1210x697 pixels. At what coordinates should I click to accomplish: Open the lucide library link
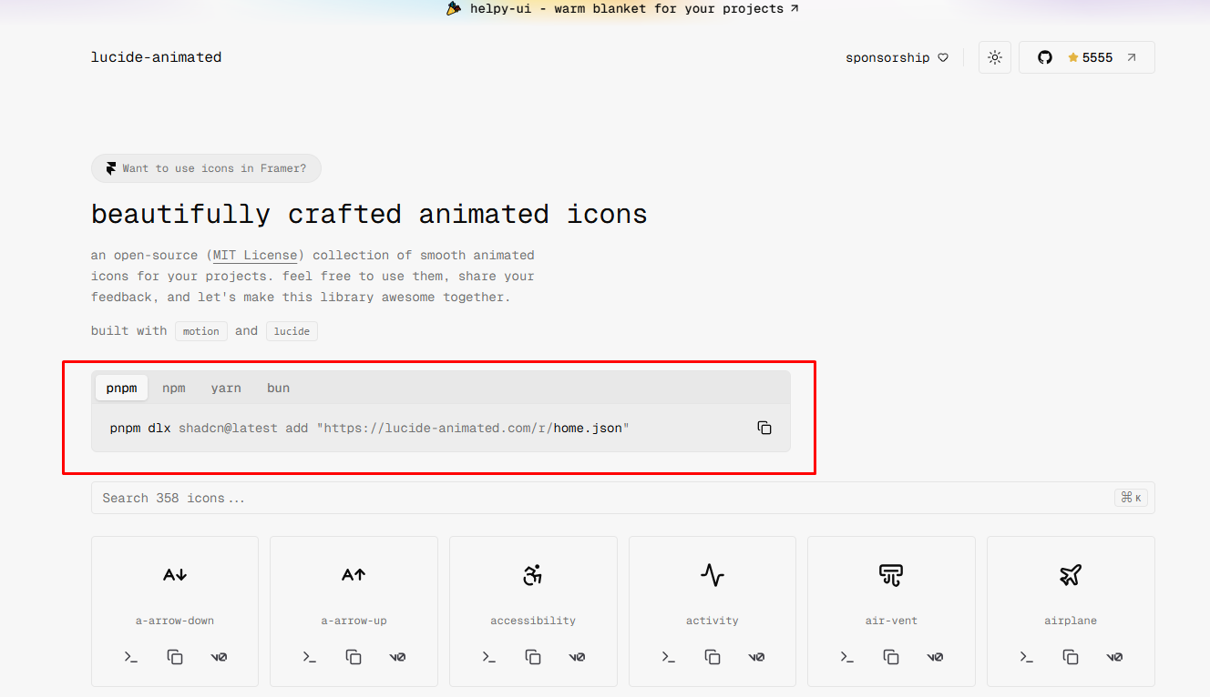[x=292, y=331]
